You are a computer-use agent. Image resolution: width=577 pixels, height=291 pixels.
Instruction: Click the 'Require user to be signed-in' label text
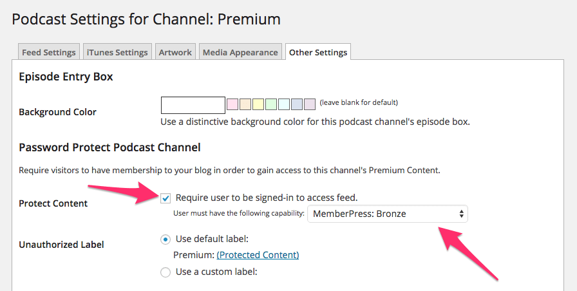click(267, 198)
